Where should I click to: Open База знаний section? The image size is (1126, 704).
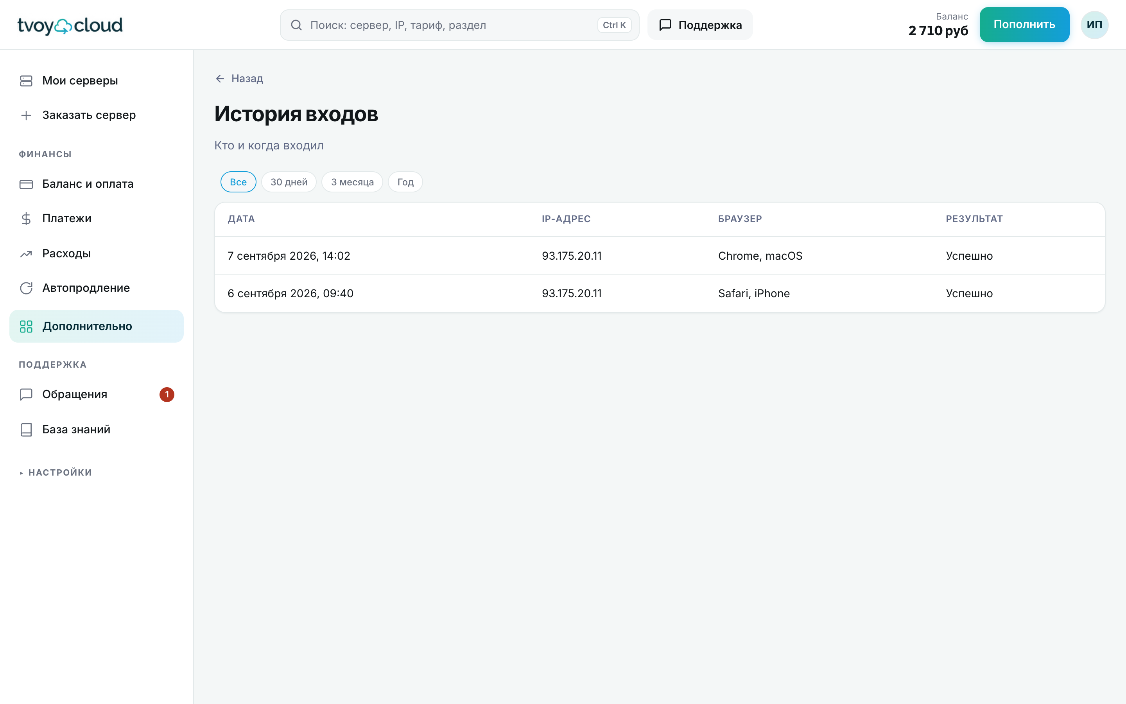click(96, 429)
